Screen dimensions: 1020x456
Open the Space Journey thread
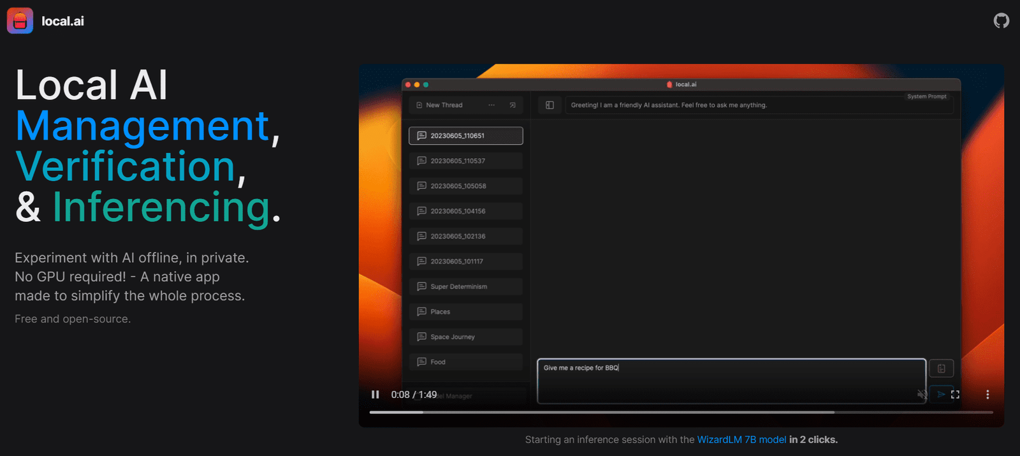point(465,337)
